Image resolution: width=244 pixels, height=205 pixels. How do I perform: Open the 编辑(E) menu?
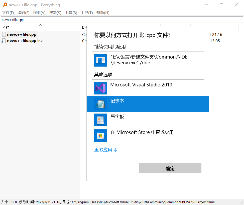24,13
